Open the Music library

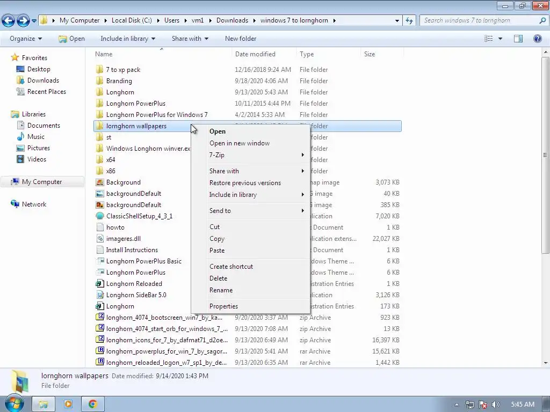tap(36, 137)
